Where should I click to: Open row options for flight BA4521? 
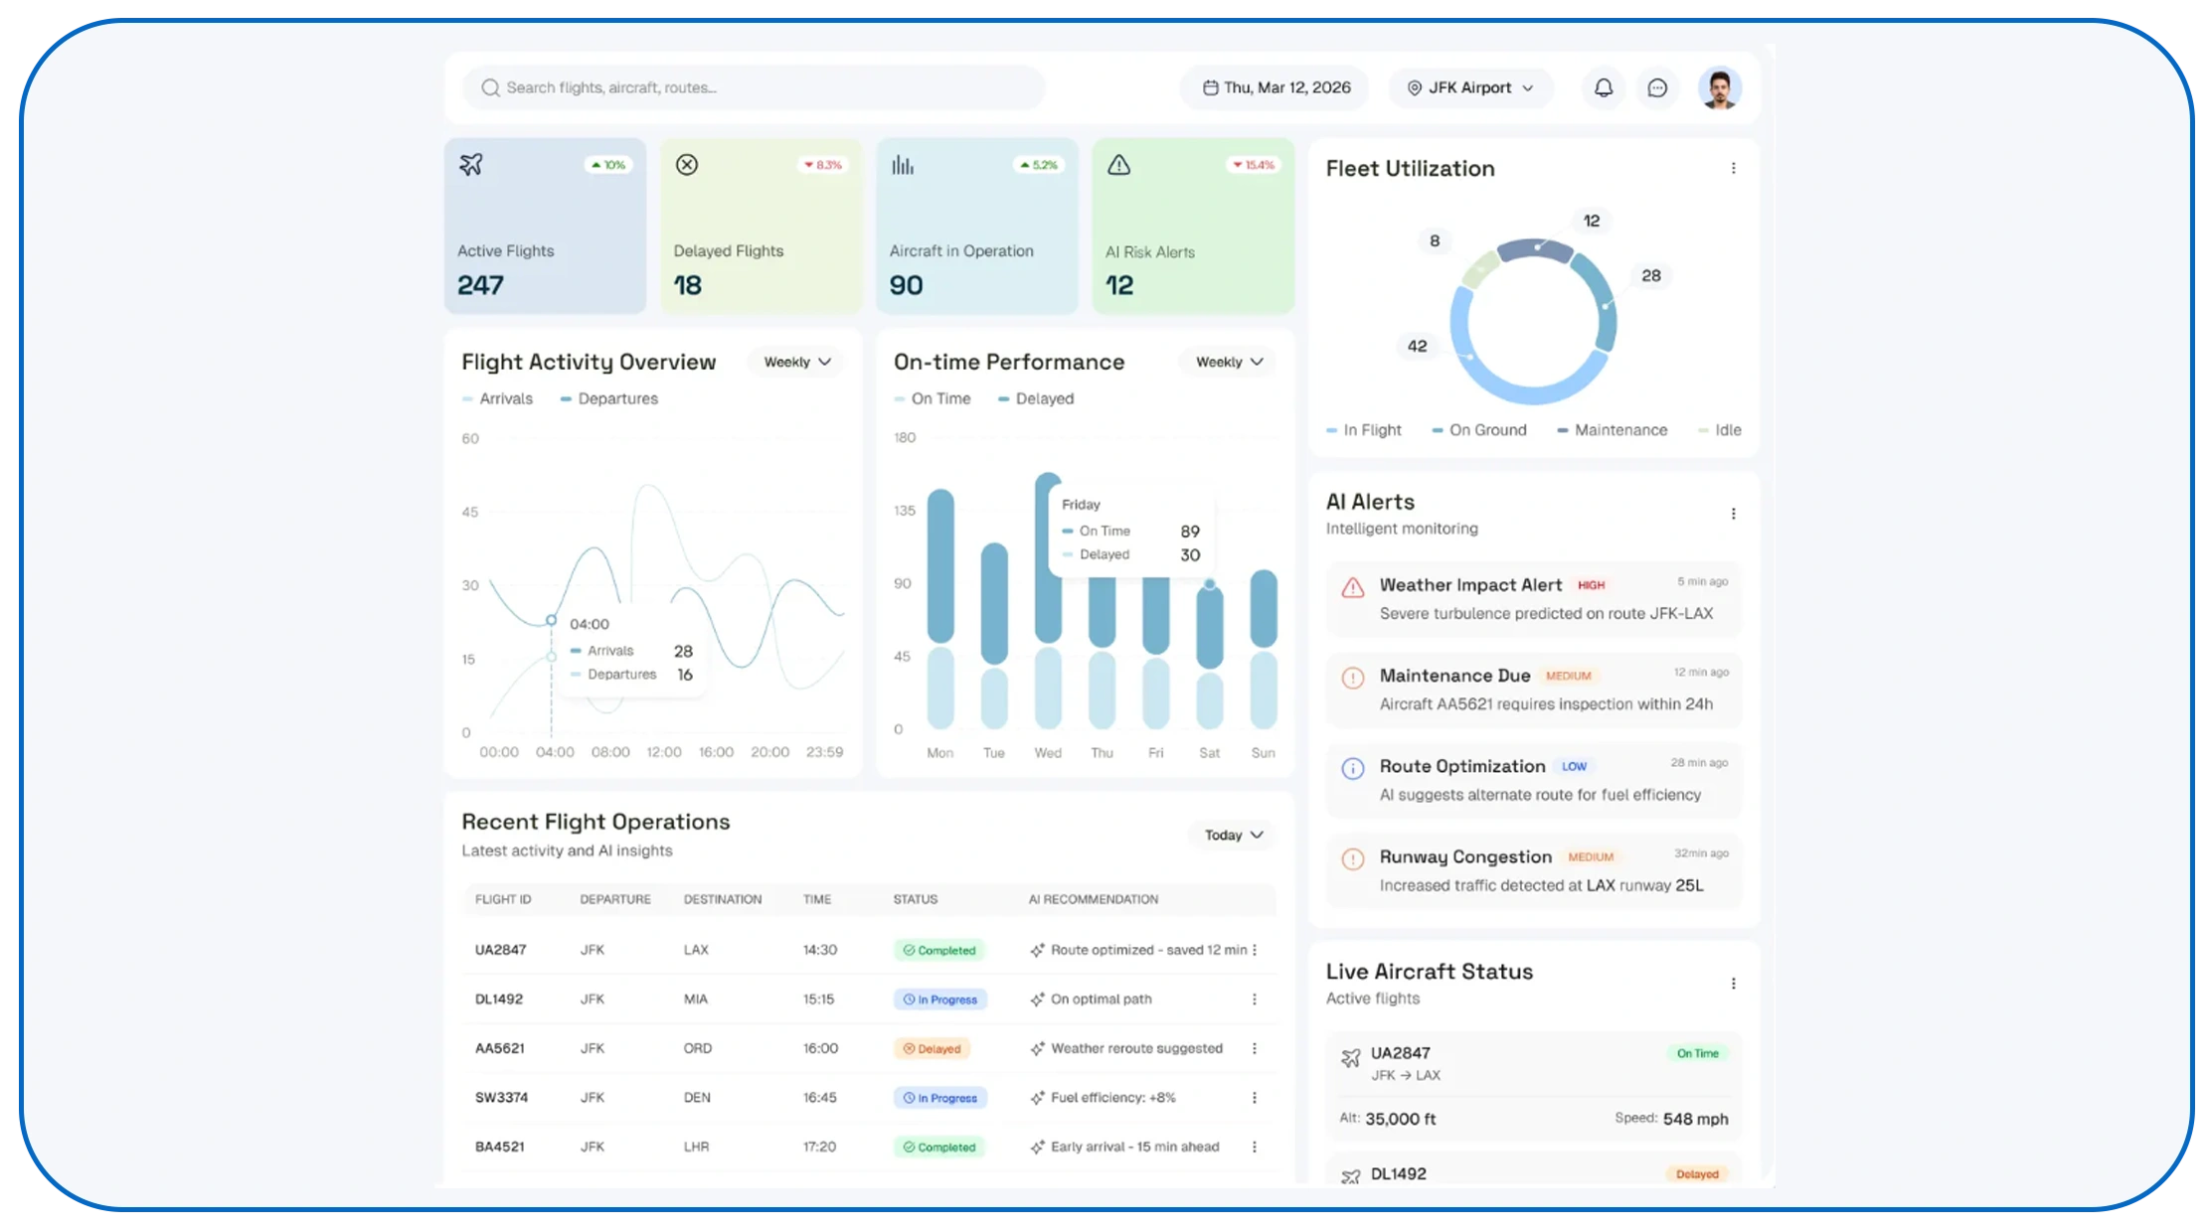[1255, 1148]
